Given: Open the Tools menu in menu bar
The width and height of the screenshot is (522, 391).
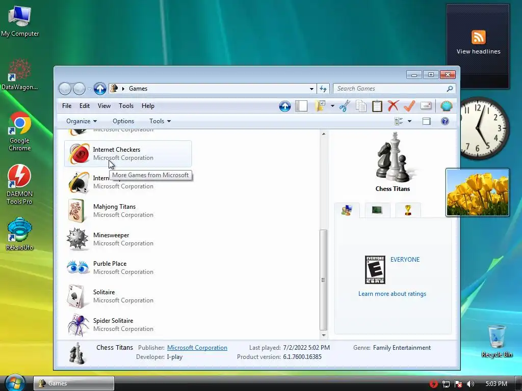Looking at the screenshot, I should [126, 106].
